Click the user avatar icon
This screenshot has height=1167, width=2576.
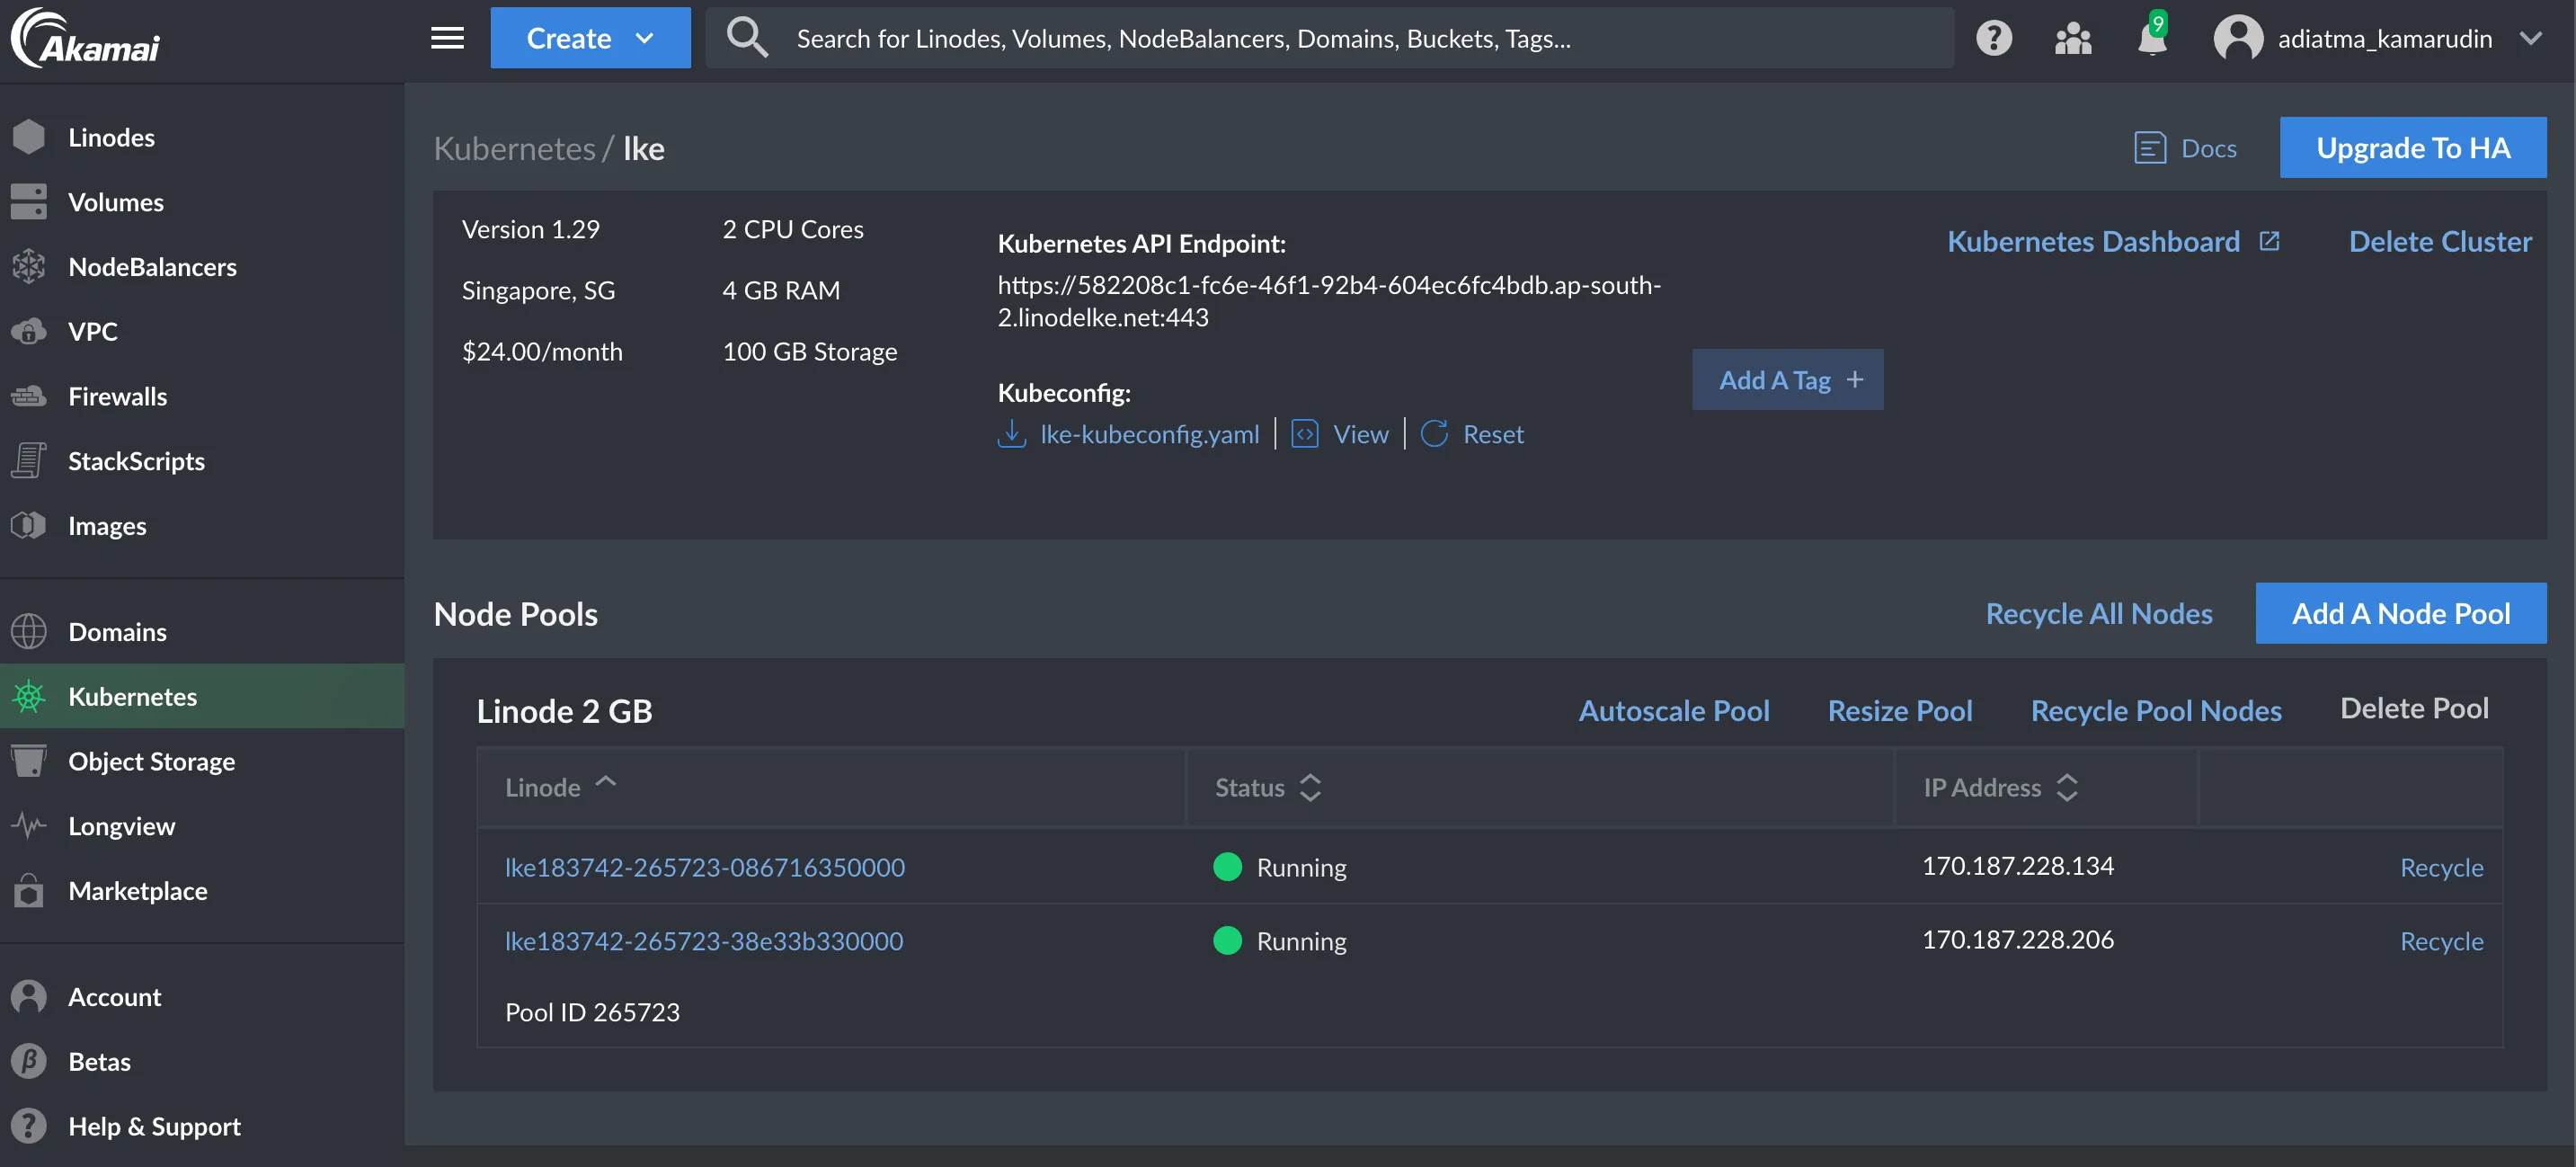pos(2238,38)
